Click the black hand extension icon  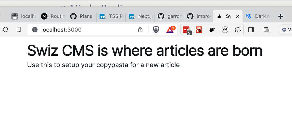pyautogui.click(x=212, y=30)
